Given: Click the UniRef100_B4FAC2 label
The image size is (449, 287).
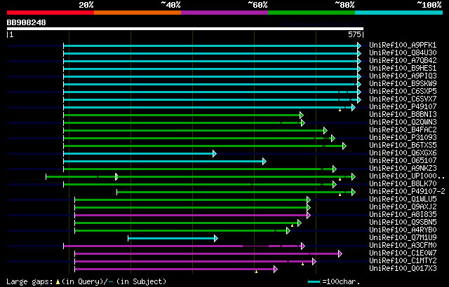Looking at the screenshot, I should [x=403, y=130].
